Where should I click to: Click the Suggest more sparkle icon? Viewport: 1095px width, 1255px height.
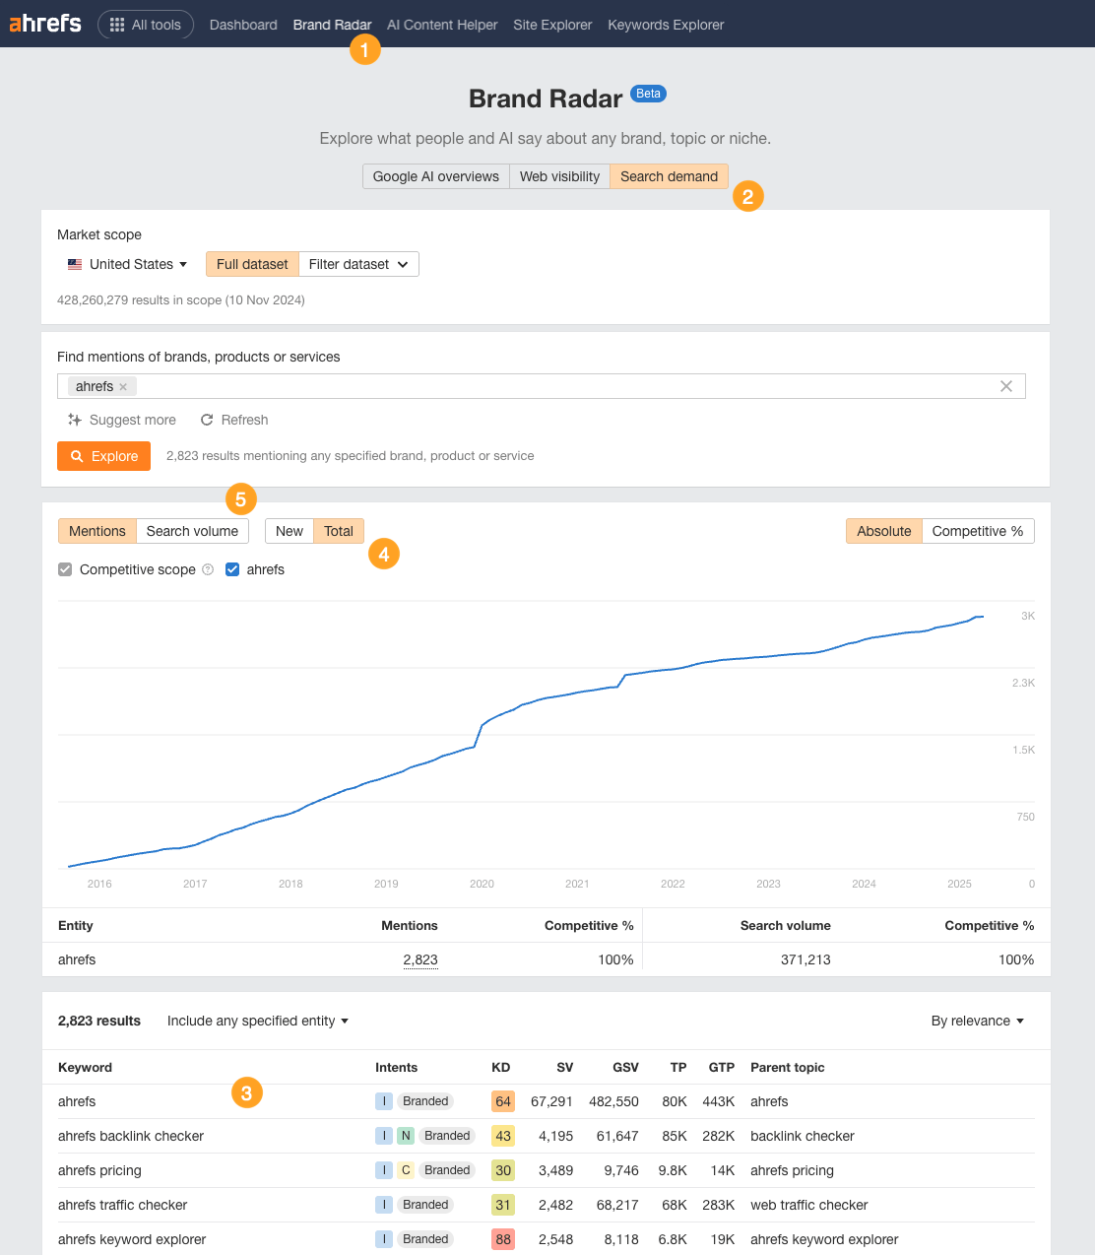coord(74,420)
